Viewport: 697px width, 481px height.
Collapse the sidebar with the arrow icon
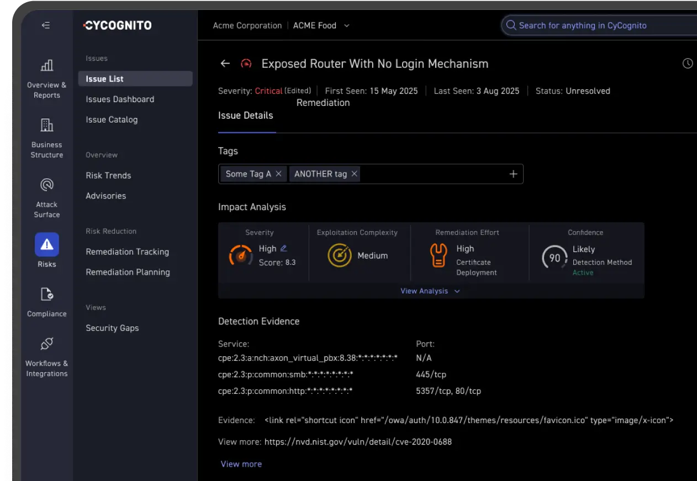46,25
